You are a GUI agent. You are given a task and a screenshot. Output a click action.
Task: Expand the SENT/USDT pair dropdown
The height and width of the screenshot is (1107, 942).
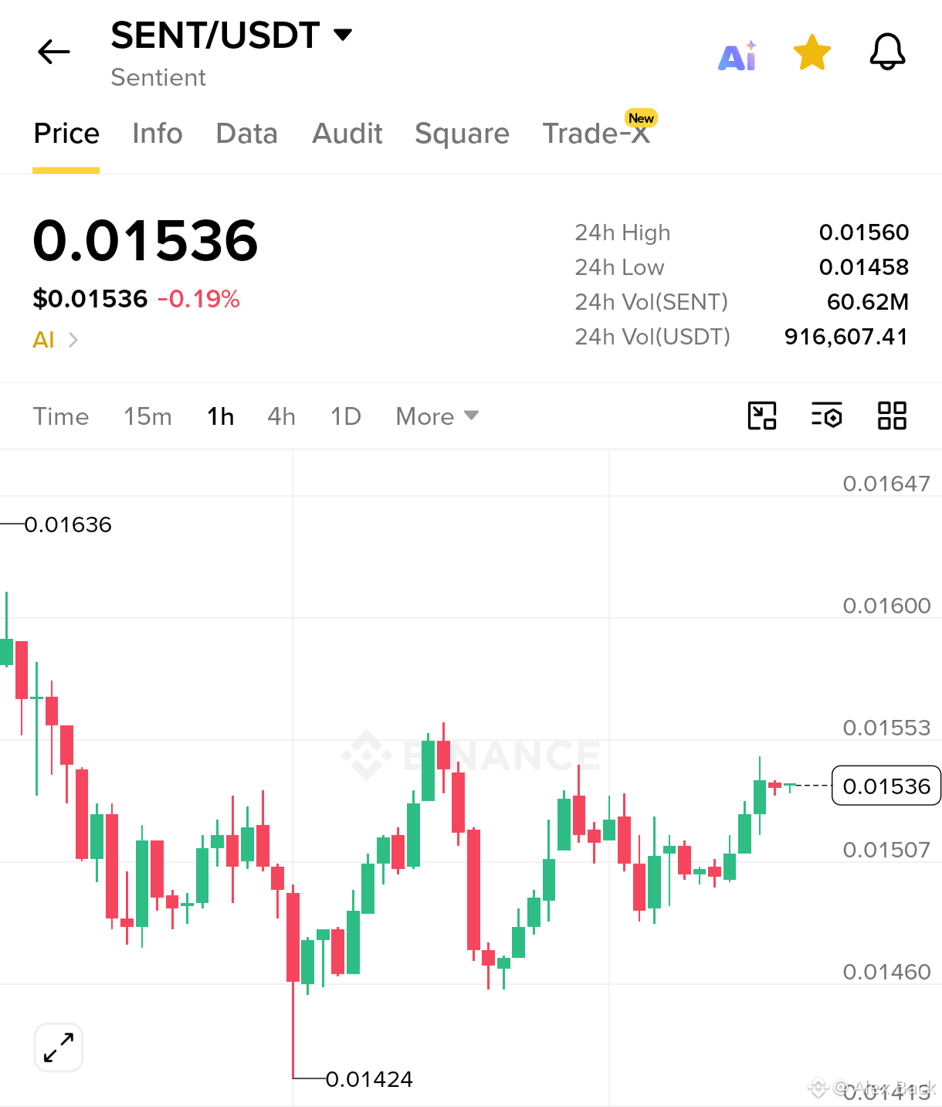(343, 35)
